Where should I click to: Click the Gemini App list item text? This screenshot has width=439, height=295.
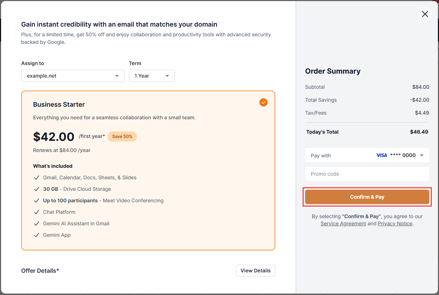(57, 235)
